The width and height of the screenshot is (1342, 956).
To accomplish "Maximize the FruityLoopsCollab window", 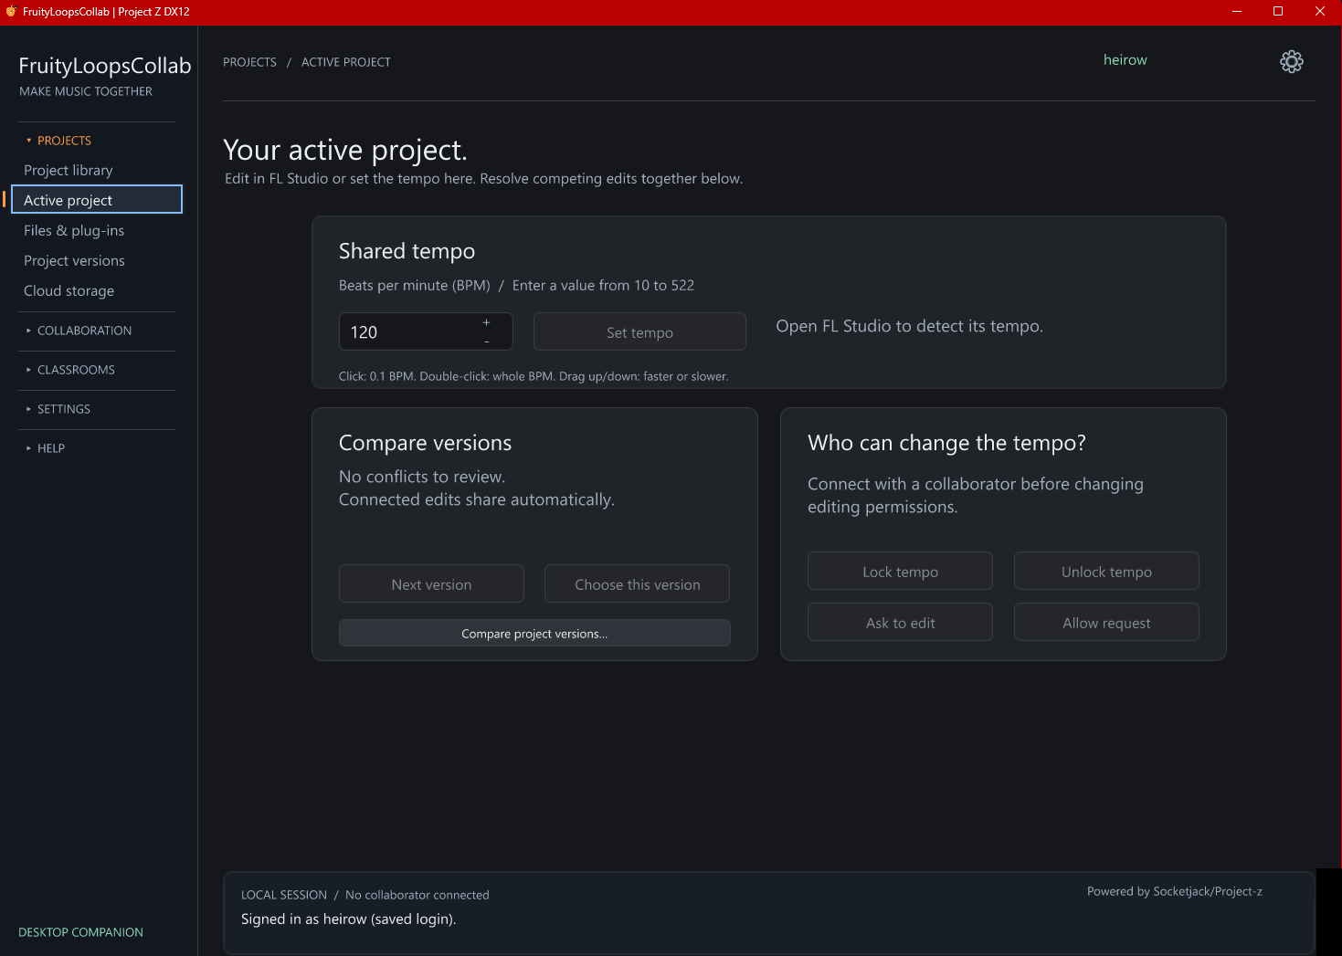I will [x=1278, y=12].
